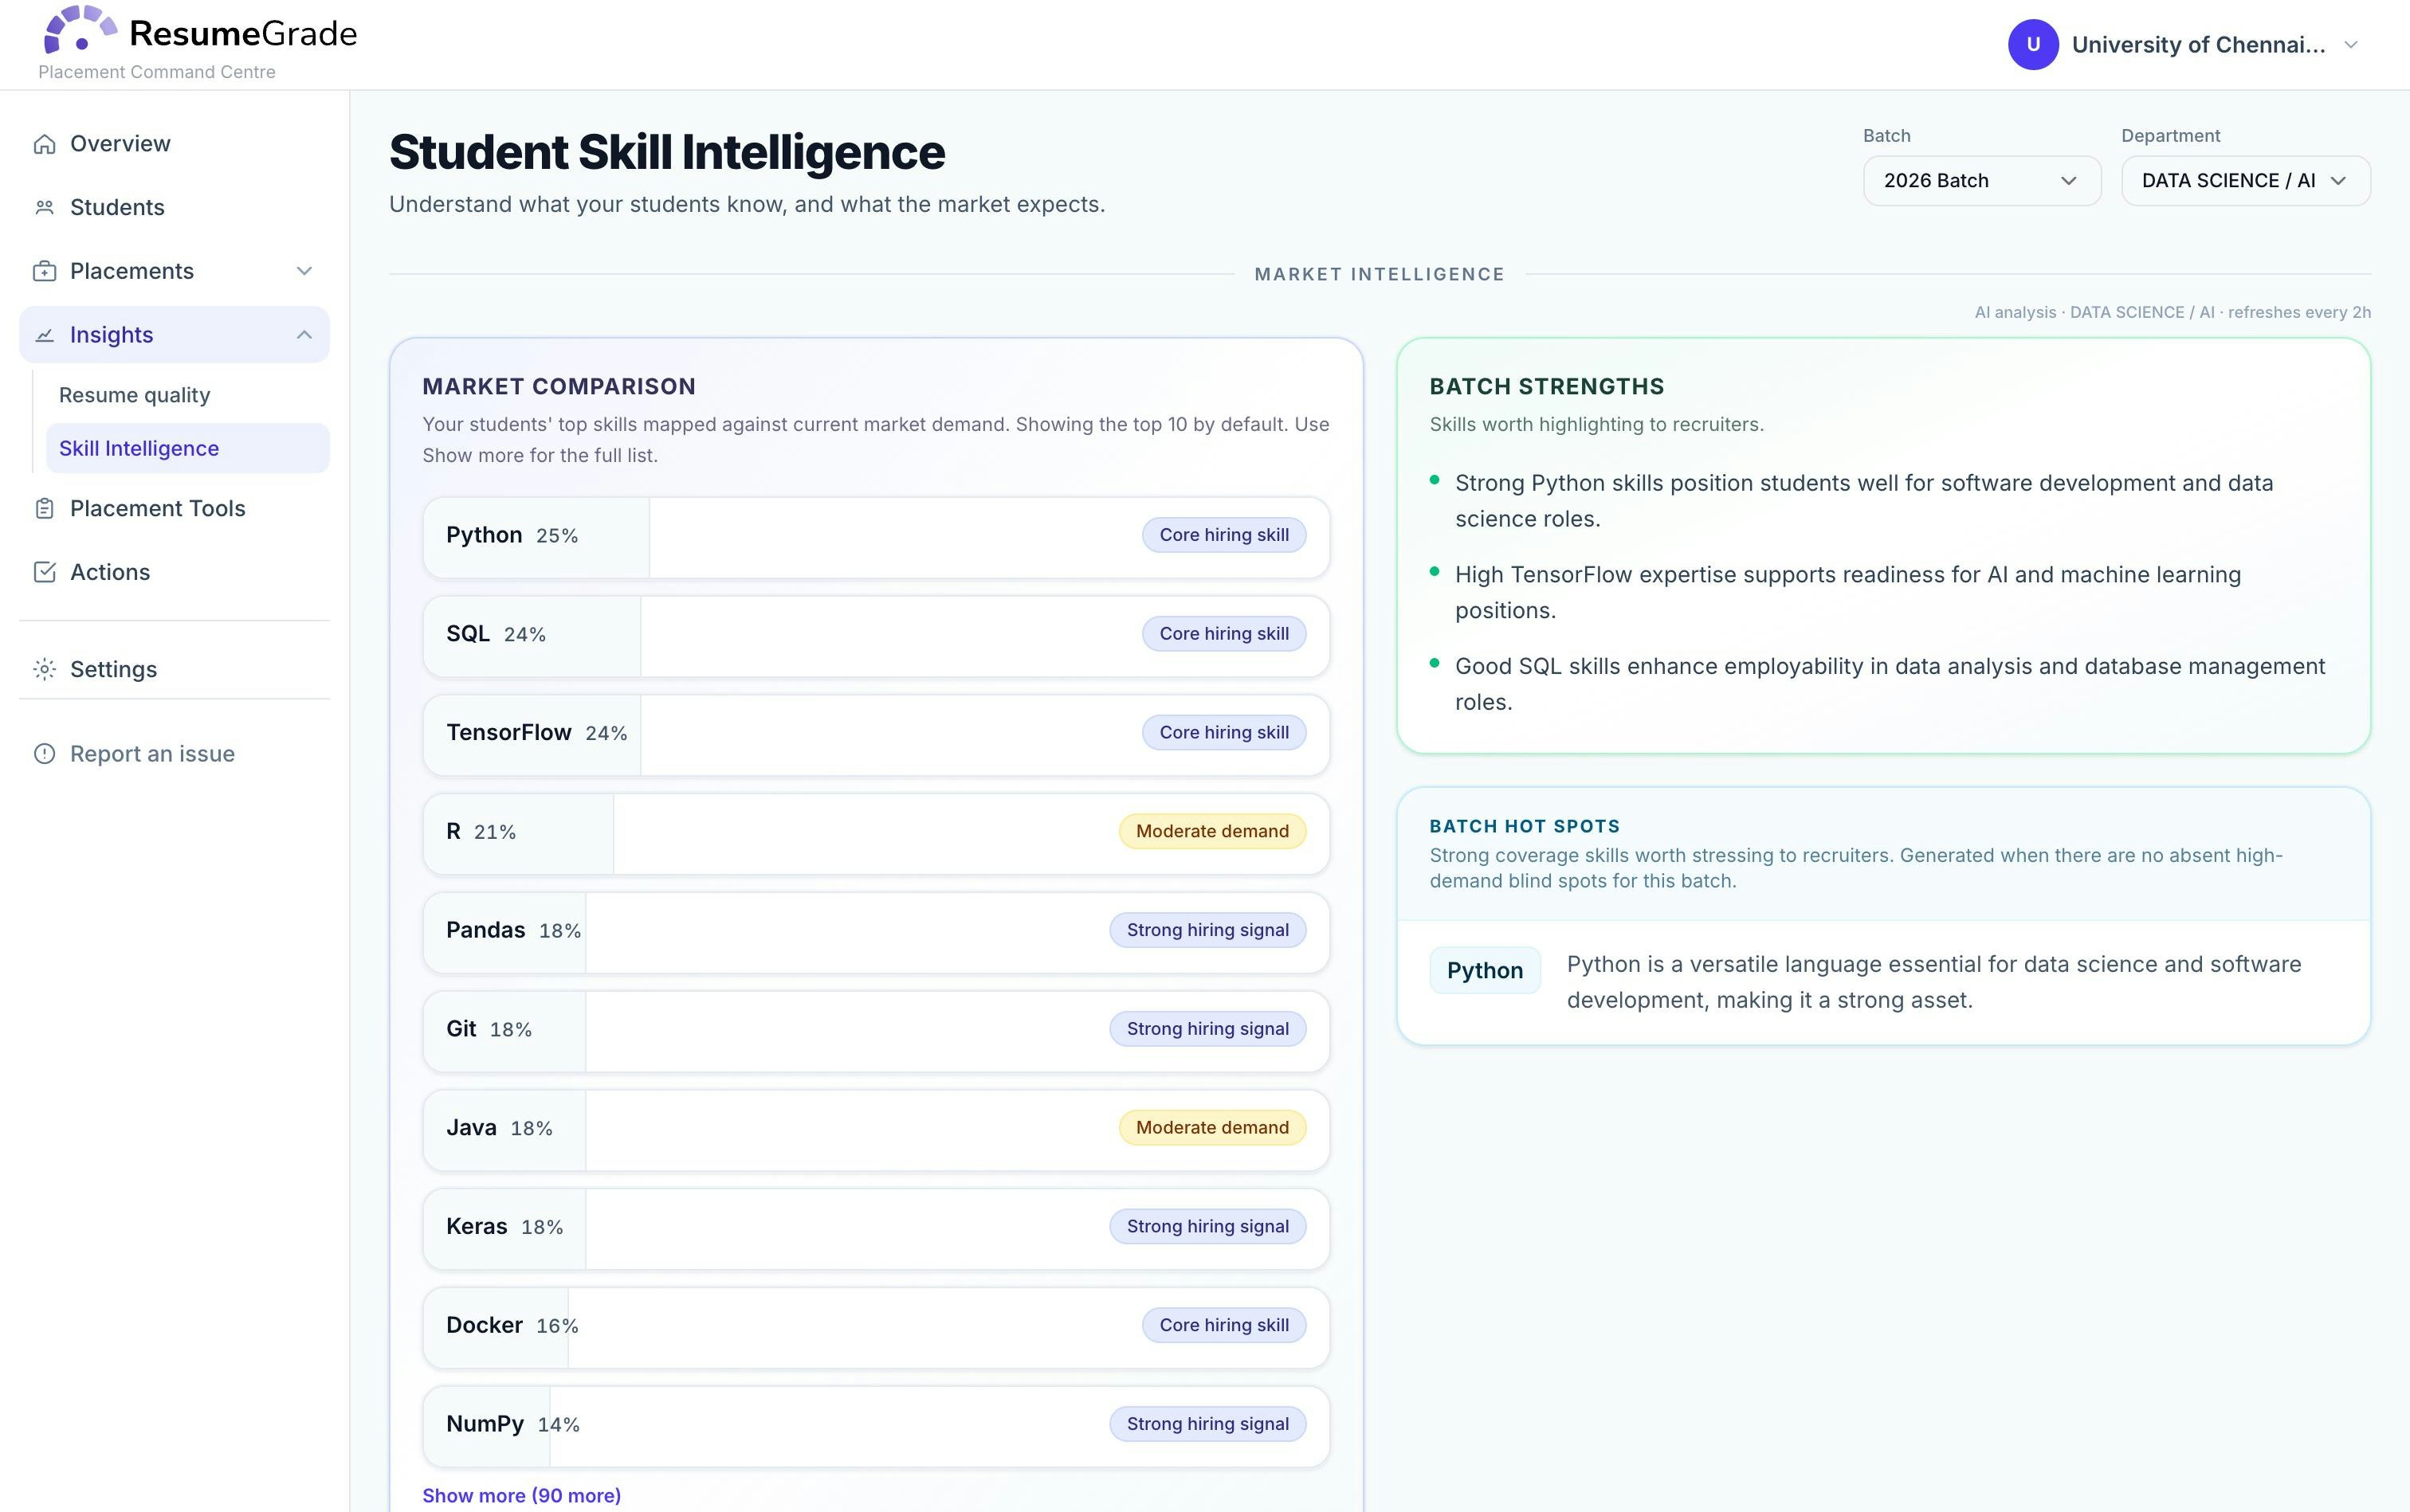The image size is (2410, 1512).
Task: Click the BATCH STRENGTHS card title
Action: [x=1547, y=387]
